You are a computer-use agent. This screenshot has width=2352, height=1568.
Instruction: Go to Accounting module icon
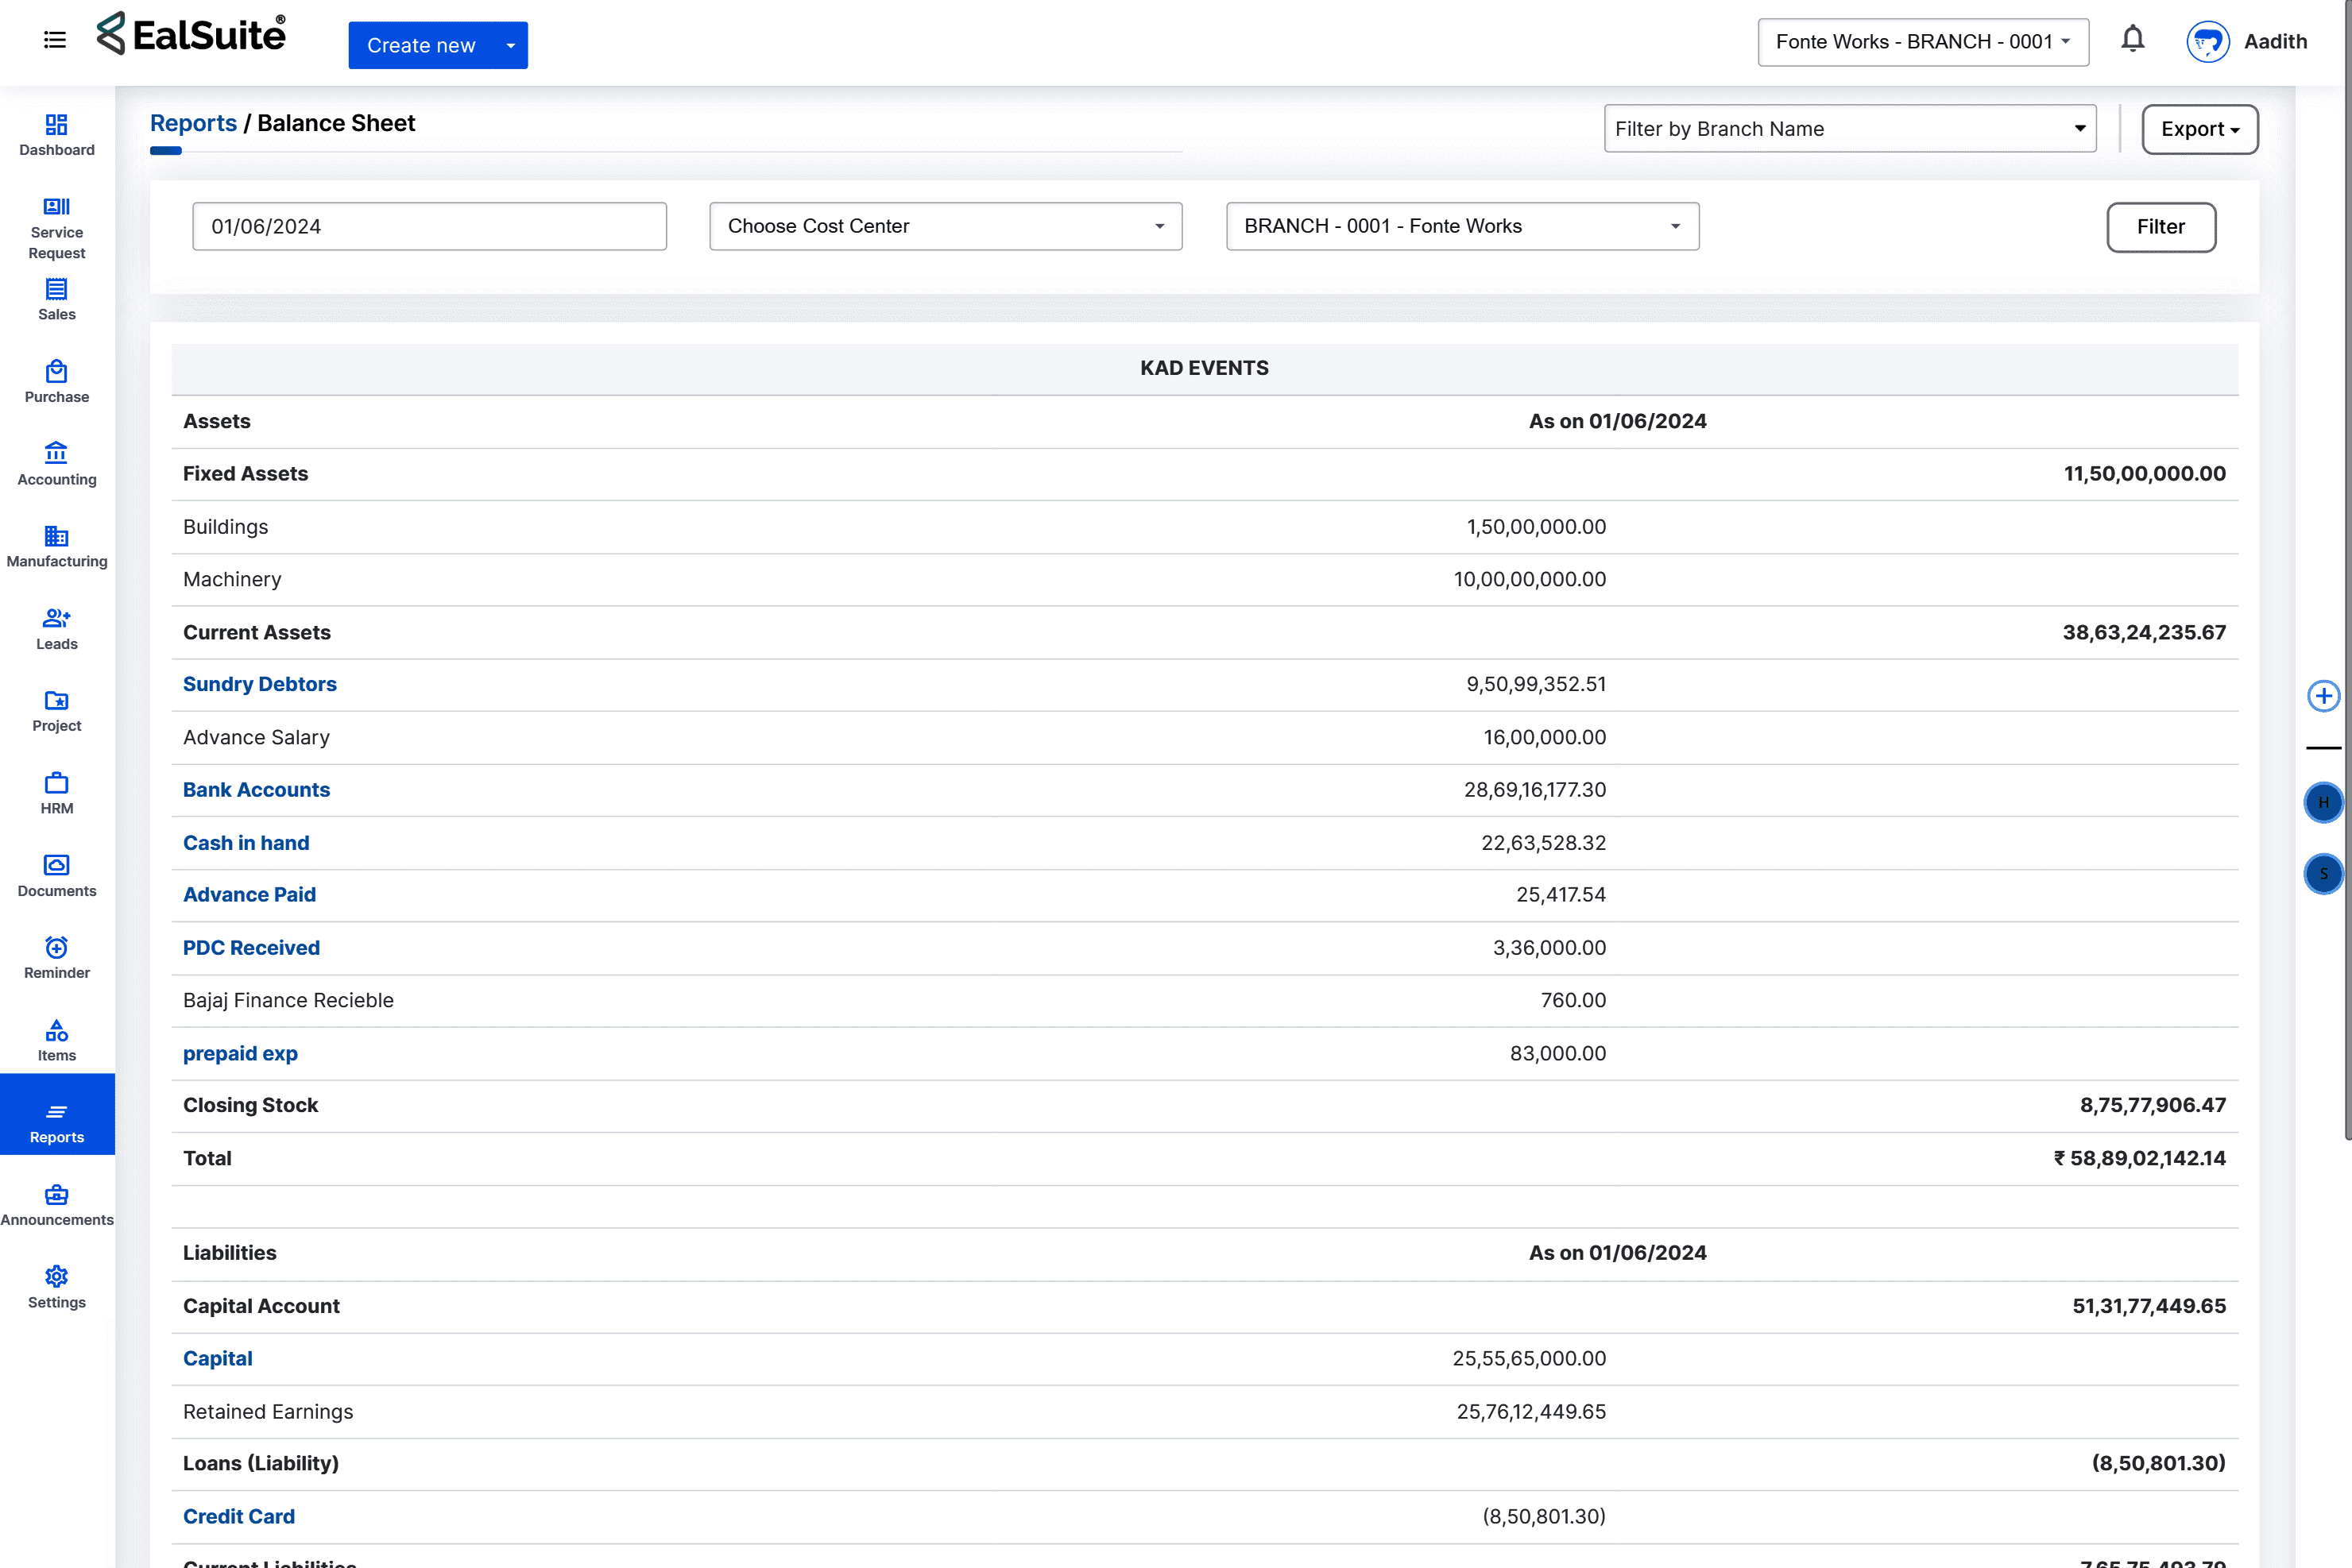57,464
